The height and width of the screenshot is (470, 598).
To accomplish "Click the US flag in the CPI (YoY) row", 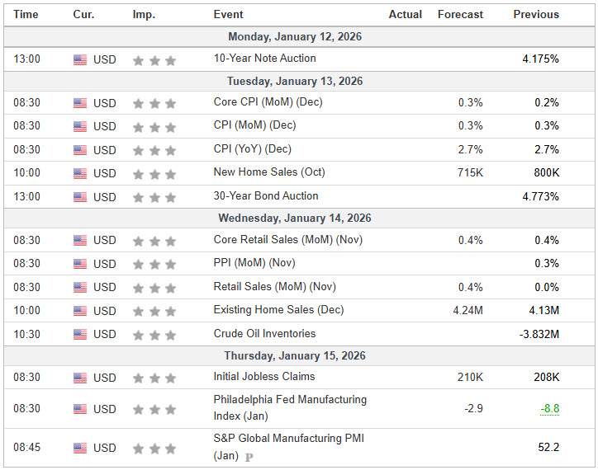I will click(80, 150).
